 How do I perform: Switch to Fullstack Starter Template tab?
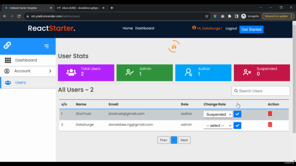pos(27,8)
